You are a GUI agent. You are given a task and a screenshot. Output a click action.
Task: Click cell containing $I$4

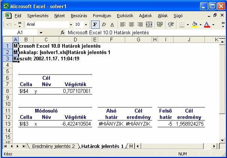tap(26, 91)
